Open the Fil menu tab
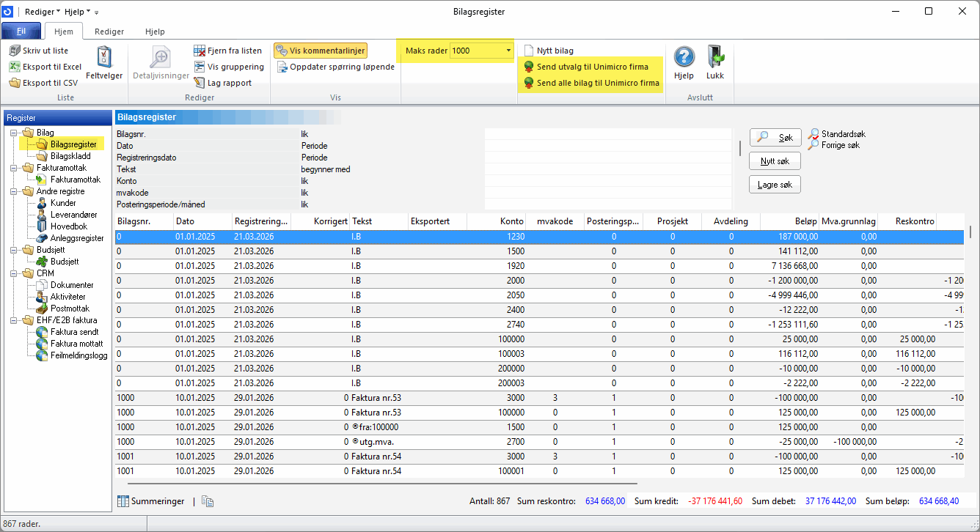The height and width of the screenshot is (532, 980). pos(21,32)
